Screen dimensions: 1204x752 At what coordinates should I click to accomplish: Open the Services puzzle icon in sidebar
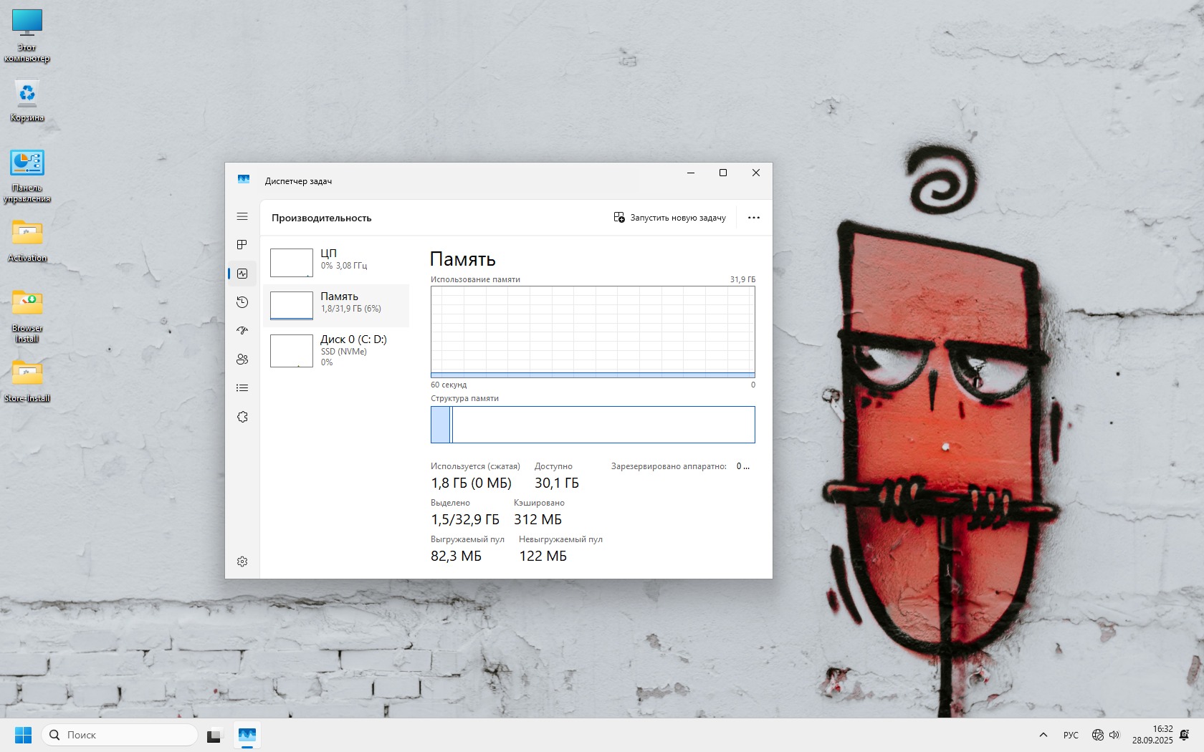242,417
